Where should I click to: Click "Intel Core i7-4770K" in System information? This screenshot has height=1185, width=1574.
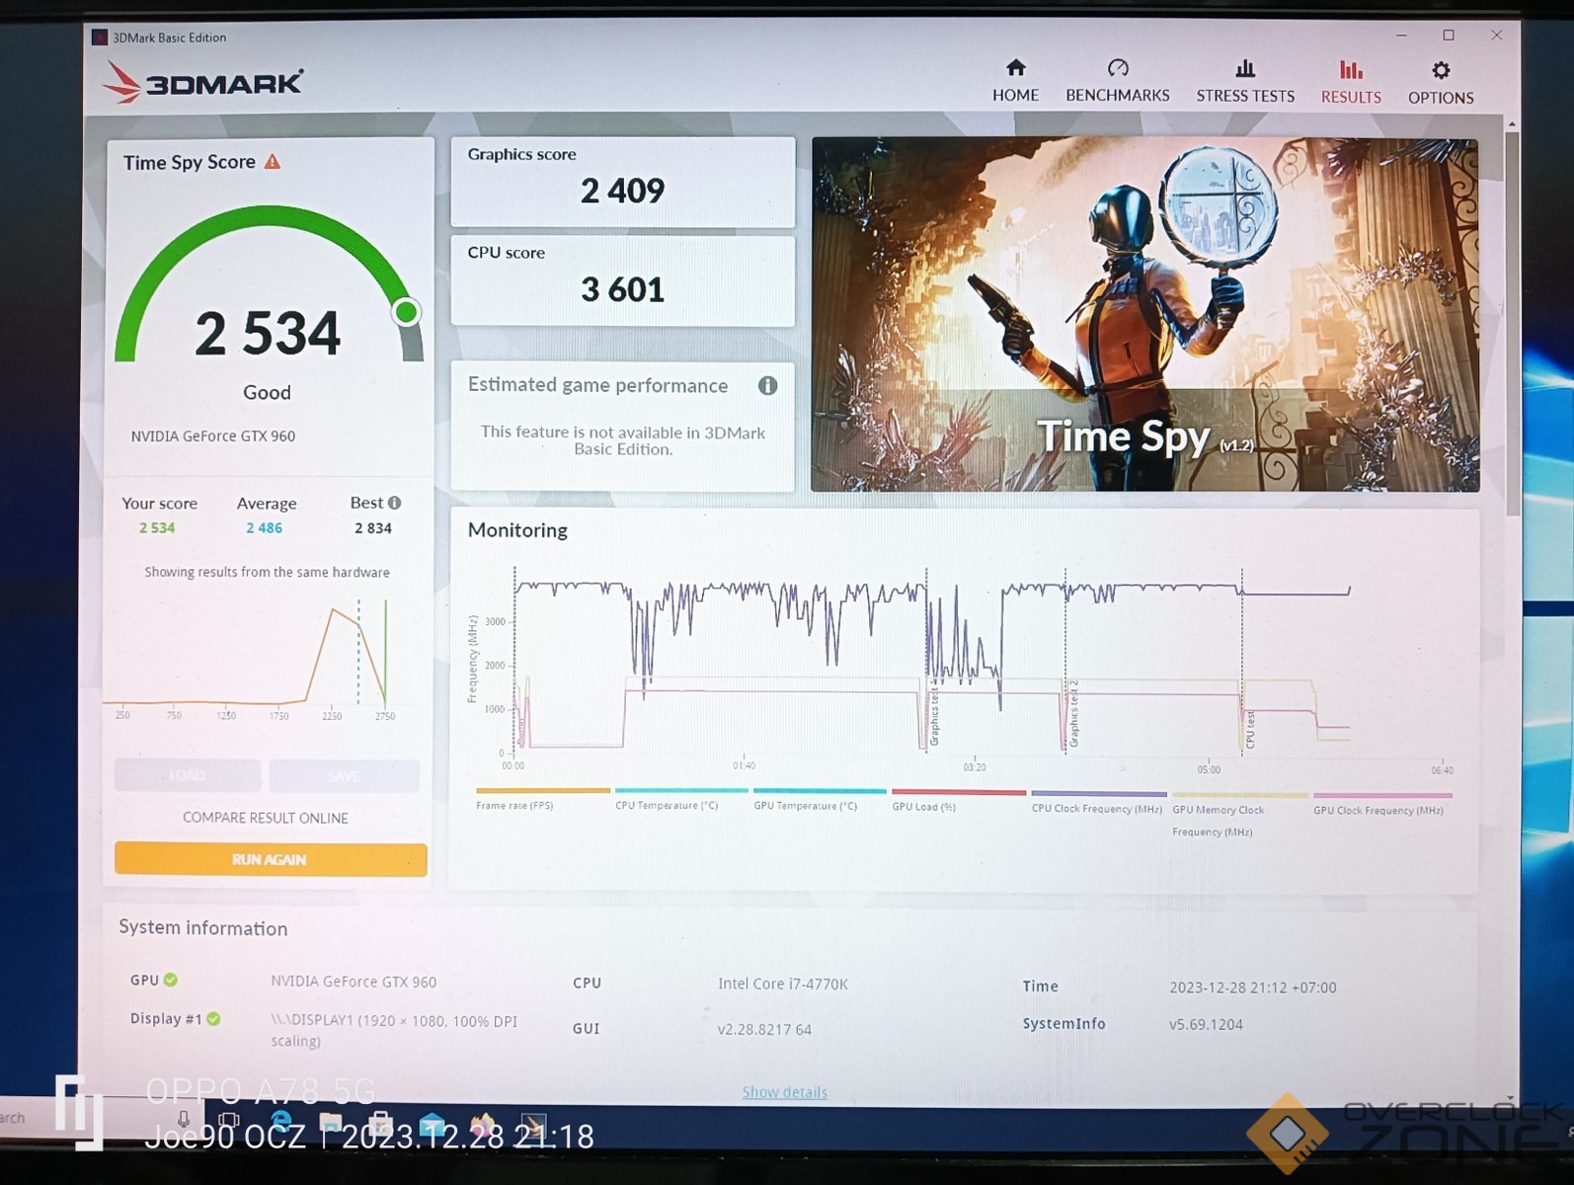782,984
